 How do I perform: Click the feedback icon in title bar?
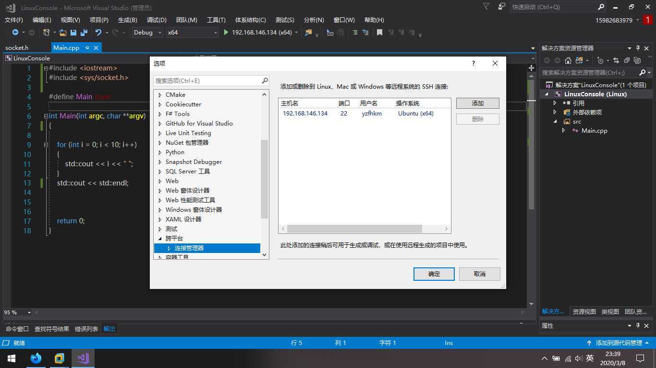coord(502,7)
